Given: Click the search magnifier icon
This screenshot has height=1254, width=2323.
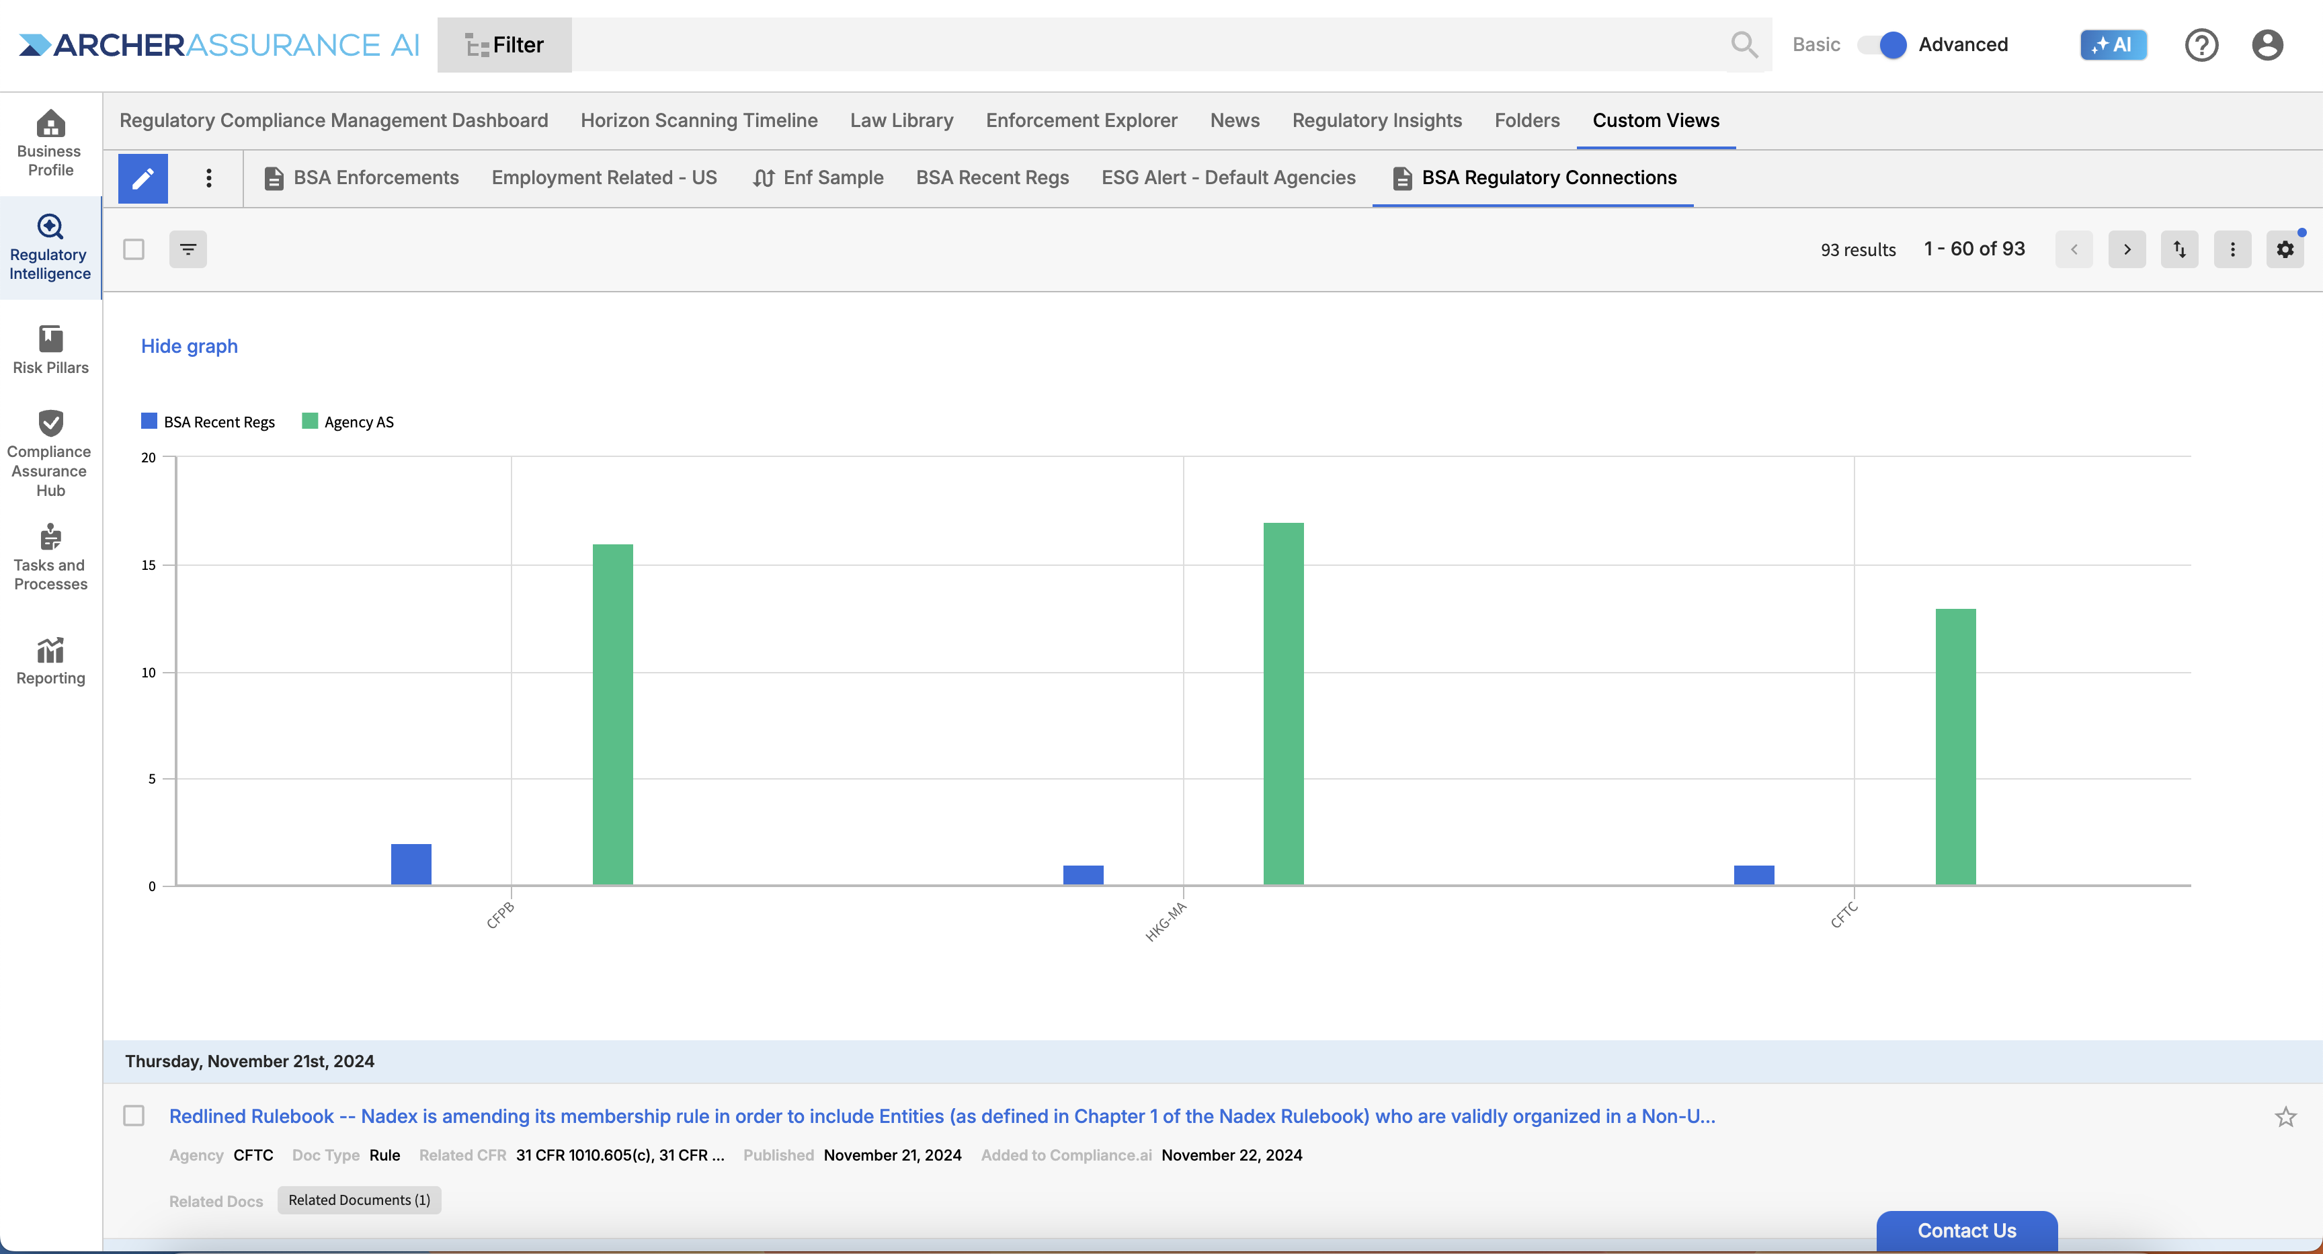Looking at the screenshot, I should (1744, 44).
